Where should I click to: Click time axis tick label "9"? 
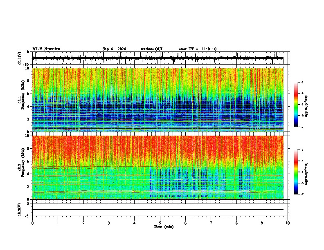[262, 223]
